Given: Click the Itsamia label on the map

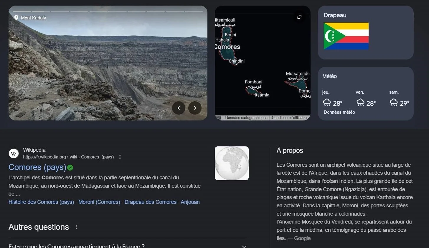Looking at the screenshot, I should pyautogui.click(x=262, y=95).
